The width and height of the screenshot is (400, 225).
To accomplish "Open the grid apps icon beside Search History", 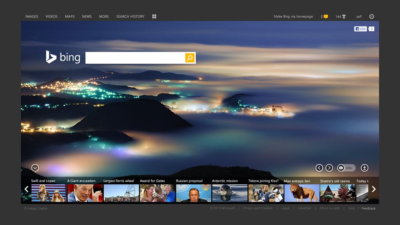I will 154,16.
